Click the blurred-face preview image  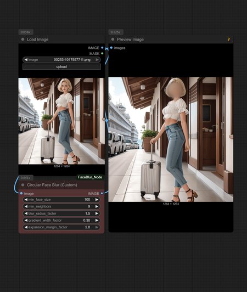pos(171,139)
